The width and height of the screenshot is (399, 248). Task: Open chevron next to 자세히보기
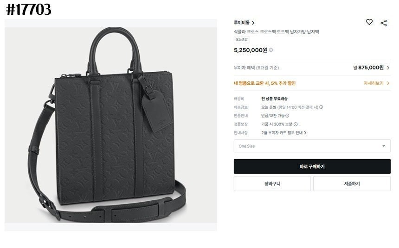(x=388, y=83)
